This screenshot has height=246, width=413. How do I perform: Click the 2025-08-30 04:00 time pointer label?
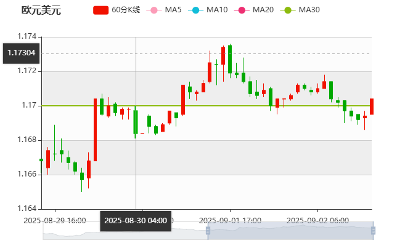click(136, 220)
